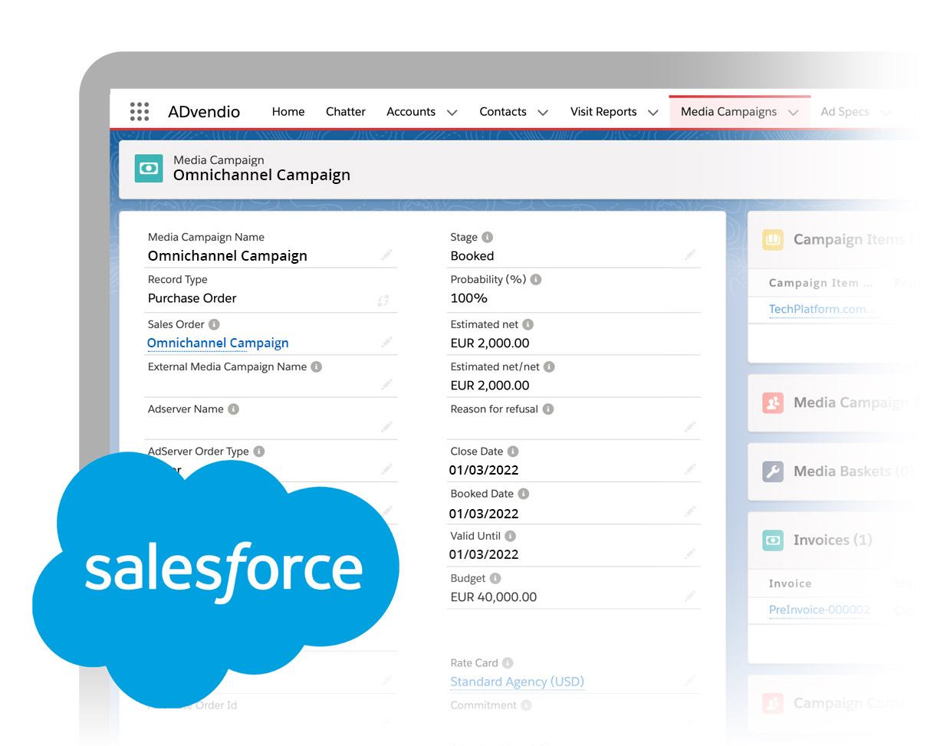
Task: Click info icon next to Probability (%)
Action: [x=536, y=280]
